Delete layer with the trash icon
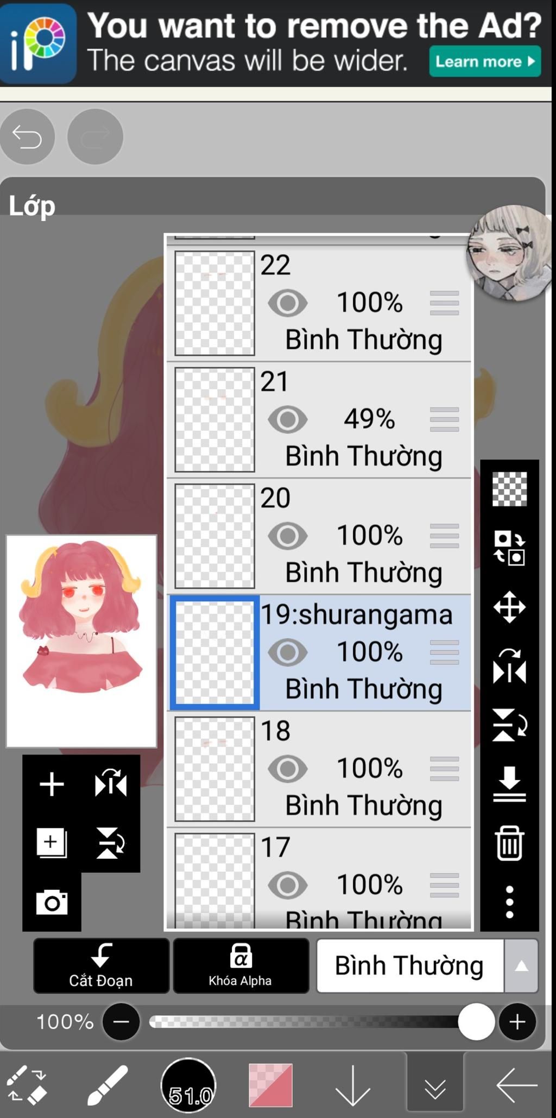The height and width of the screenshot is (1118, 556). click(509, 843)
